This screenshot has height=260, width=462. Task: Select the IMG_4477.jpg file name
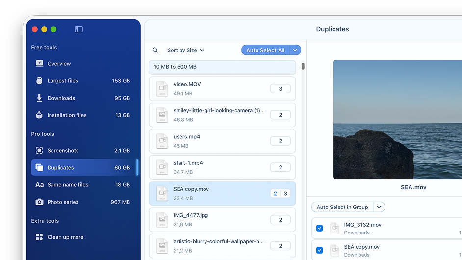click(x=191, y=215)
